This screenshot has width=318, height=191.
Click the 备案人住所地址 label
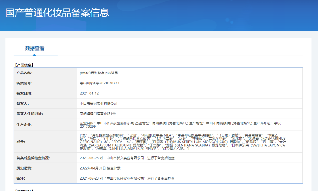(30, 114)
